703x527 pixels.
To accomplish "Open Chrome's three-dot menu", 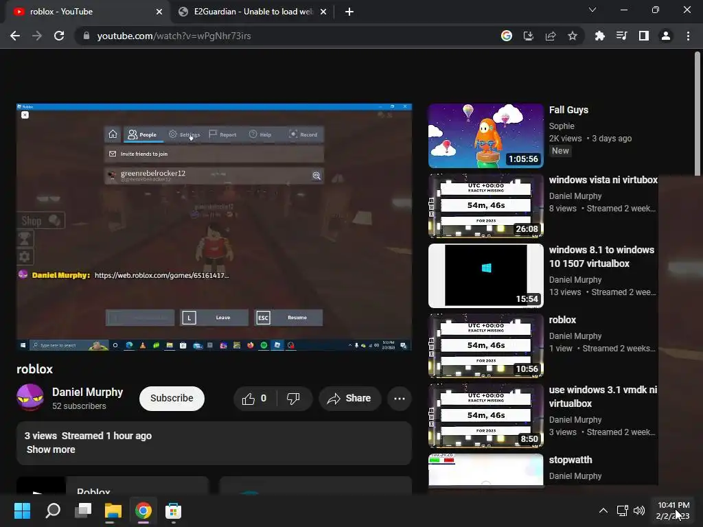I will (x=688, y=36).
